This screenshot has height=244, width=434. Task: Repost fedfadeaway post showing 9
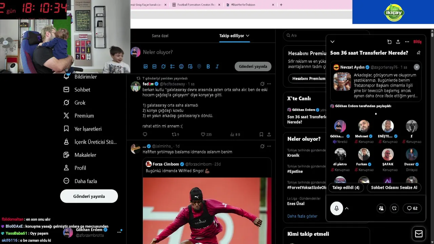pos(175,135)
